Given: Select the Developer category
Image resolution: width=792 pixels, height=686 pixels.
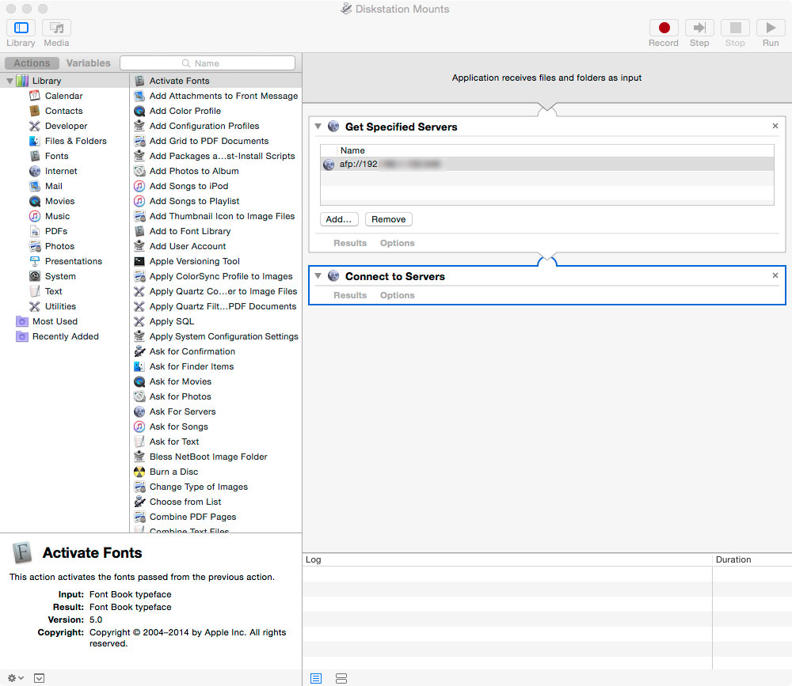Looking at the screenshot, I should pyautogui.click(x=67, y=126).
